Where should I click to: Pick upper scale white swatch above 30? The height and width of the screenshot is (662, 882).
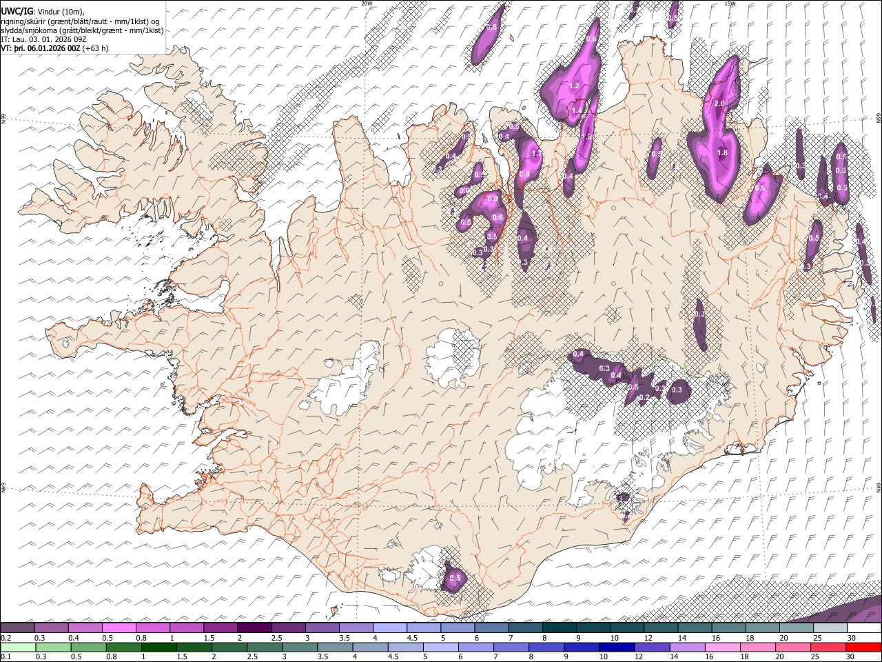(x=865, y=628)
